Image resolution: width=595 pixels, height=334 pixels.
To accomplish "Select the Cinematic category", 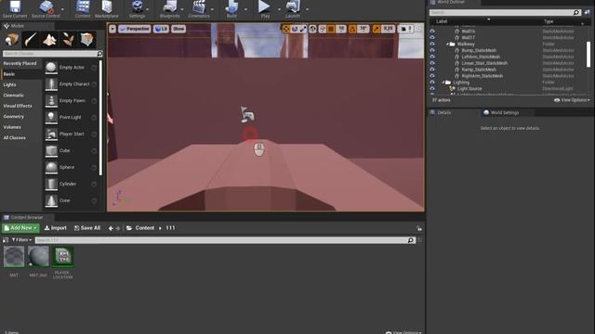I will click(x=20, y=96).
